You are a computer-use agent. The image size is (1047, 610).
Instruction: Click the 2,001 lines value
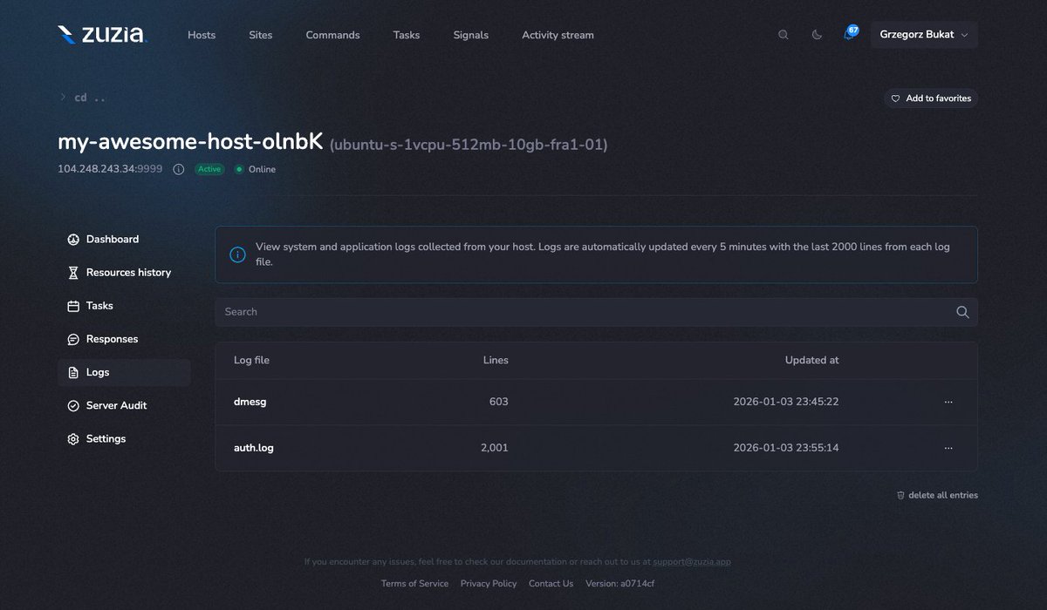coord(494,448)
